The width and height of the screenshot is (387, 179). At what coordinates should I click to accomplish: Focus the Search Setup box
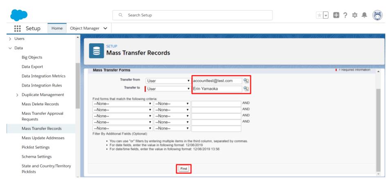(192, 15)
